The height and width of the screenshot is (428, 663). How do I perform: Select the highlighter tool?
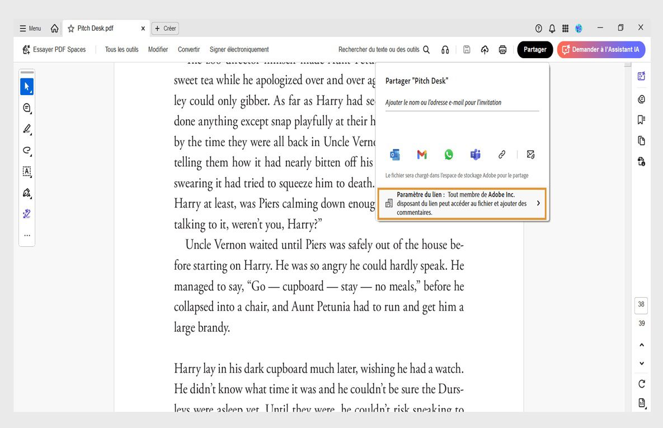26,129
